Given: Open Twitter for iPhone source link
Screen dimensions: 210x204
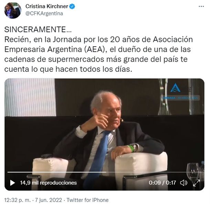Looking at the screenshot, I should 87,200.
